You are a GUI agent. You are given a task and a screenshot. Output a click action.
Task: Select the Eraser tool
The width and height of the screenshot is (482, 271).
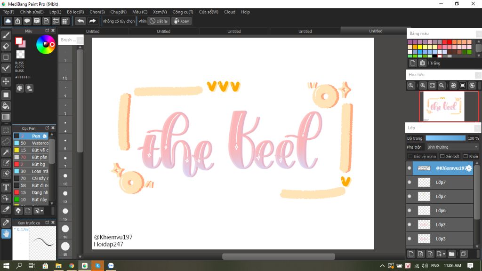6,46
